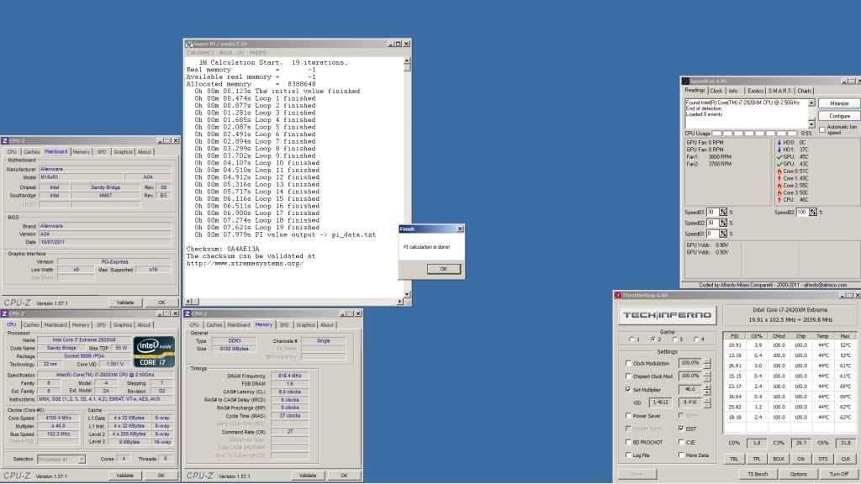Click the Core Speed 4705.4 MHz value
This screenshot has height=484, width=861.
(60, 418)
